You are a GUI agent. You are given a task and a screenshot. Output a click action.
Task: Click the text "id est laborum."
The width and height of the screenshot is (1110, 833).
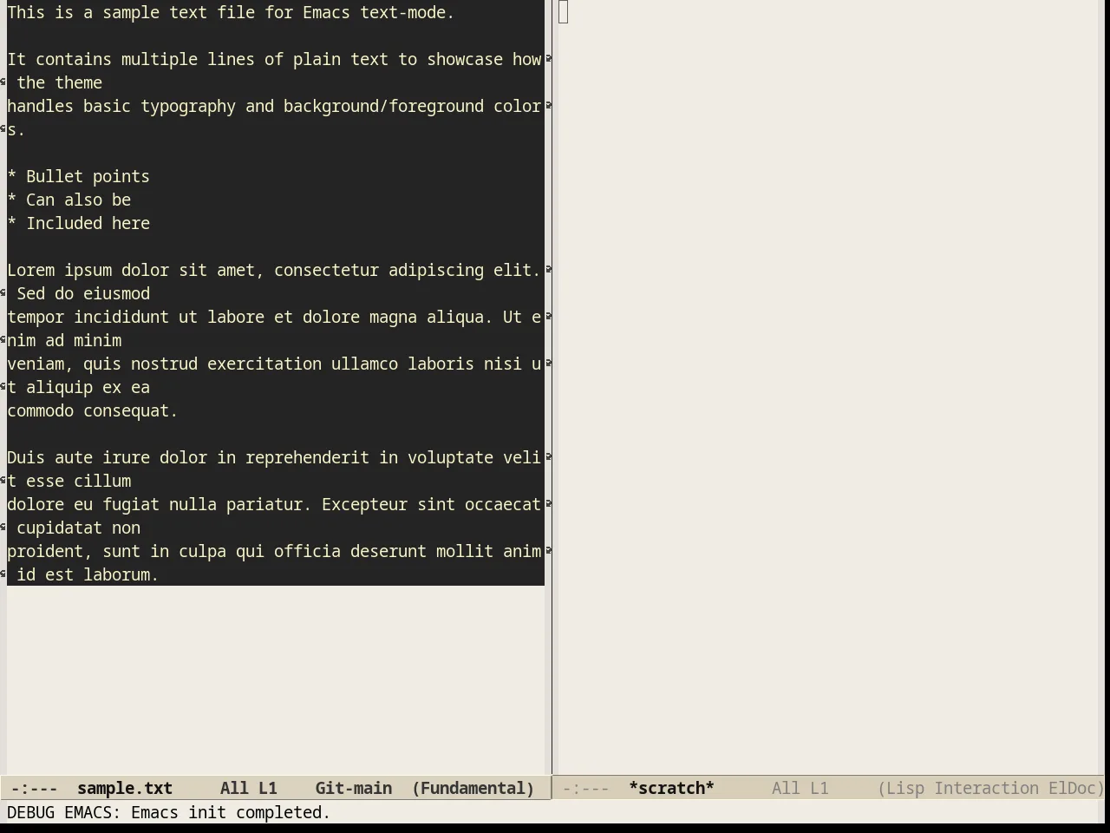tap(88, 574)
